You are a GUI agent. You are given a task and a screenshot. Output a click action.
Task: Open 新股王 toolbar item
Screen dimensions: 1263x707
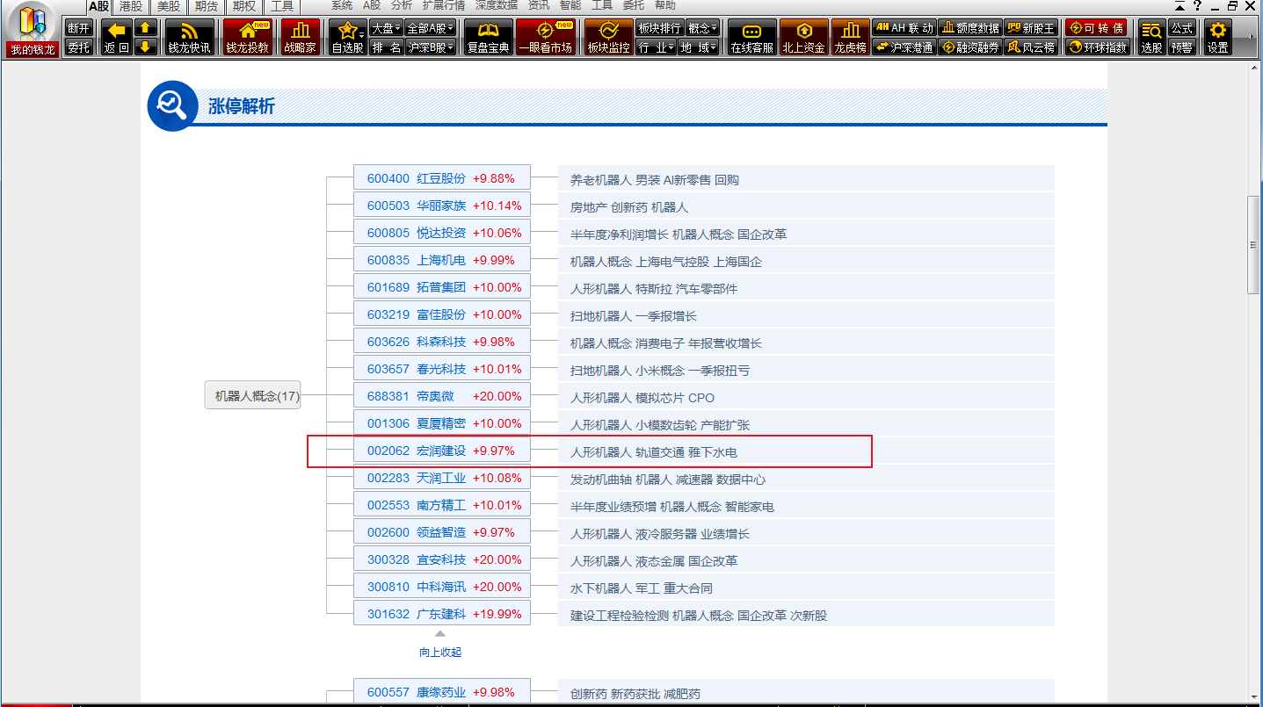point(1030,28)
